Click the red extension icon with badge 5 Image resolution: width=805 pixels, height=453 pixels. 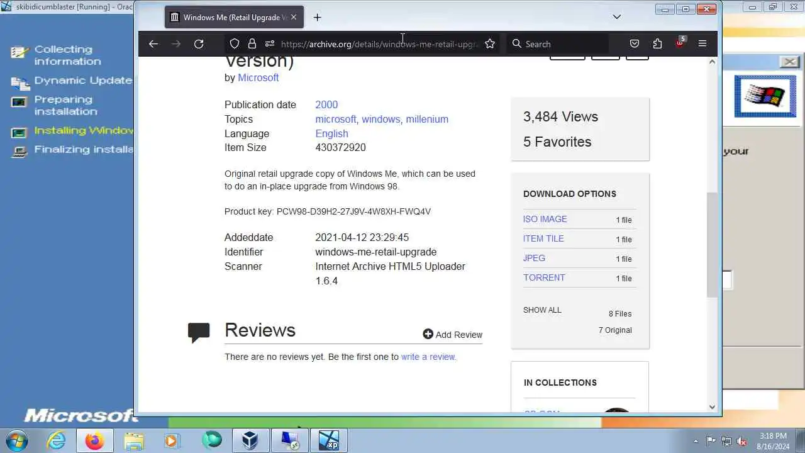[x=680, y=43]
